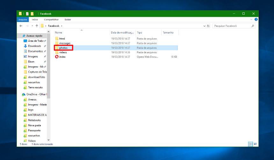Open quick access toolbar customize dropdown
The width and height of the screenshot is (274, 160).
click(36, 14)
